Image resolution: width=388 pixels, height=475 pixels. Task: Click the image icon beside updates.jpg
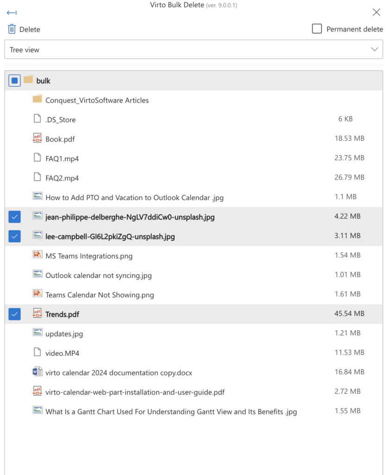(37, 333)
